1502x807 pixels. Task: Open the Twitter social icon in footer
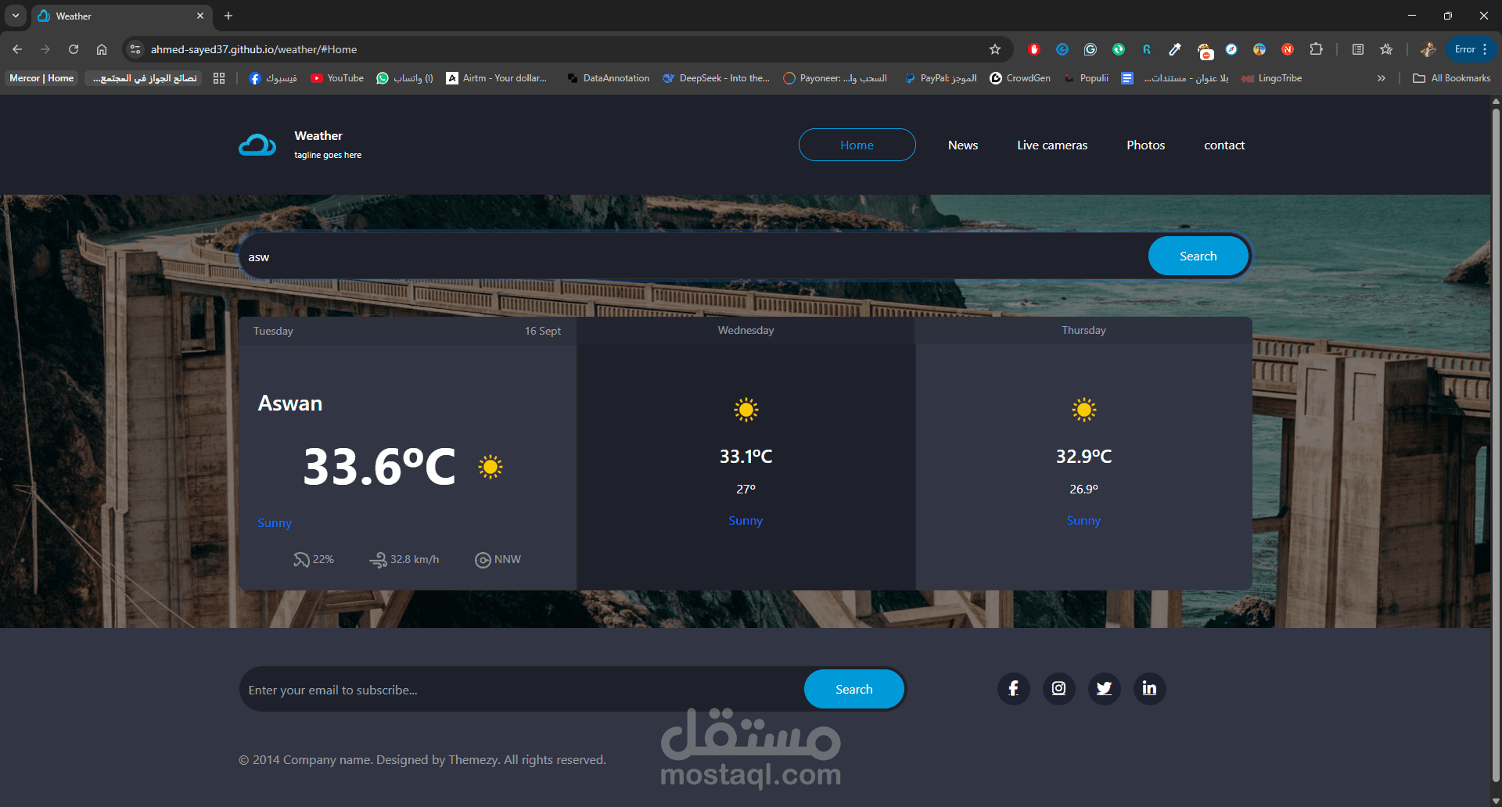[1104, 689]
